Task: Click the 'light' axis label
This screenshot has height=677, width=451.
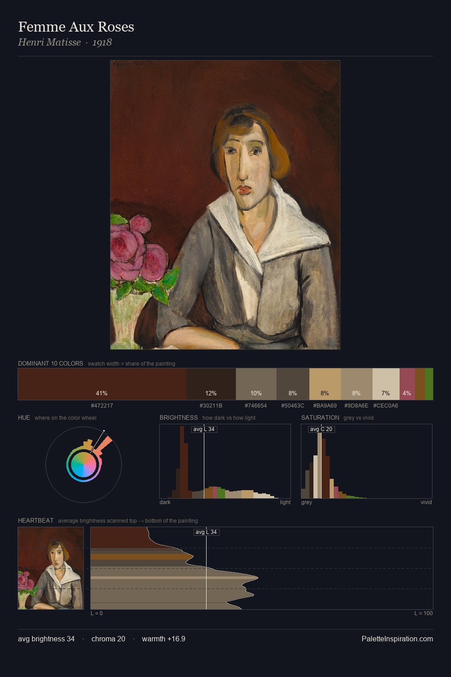Action: click(285, 502)
